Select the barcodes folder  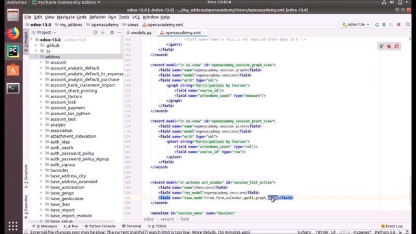pyautogui.click(x=59, y=170)
